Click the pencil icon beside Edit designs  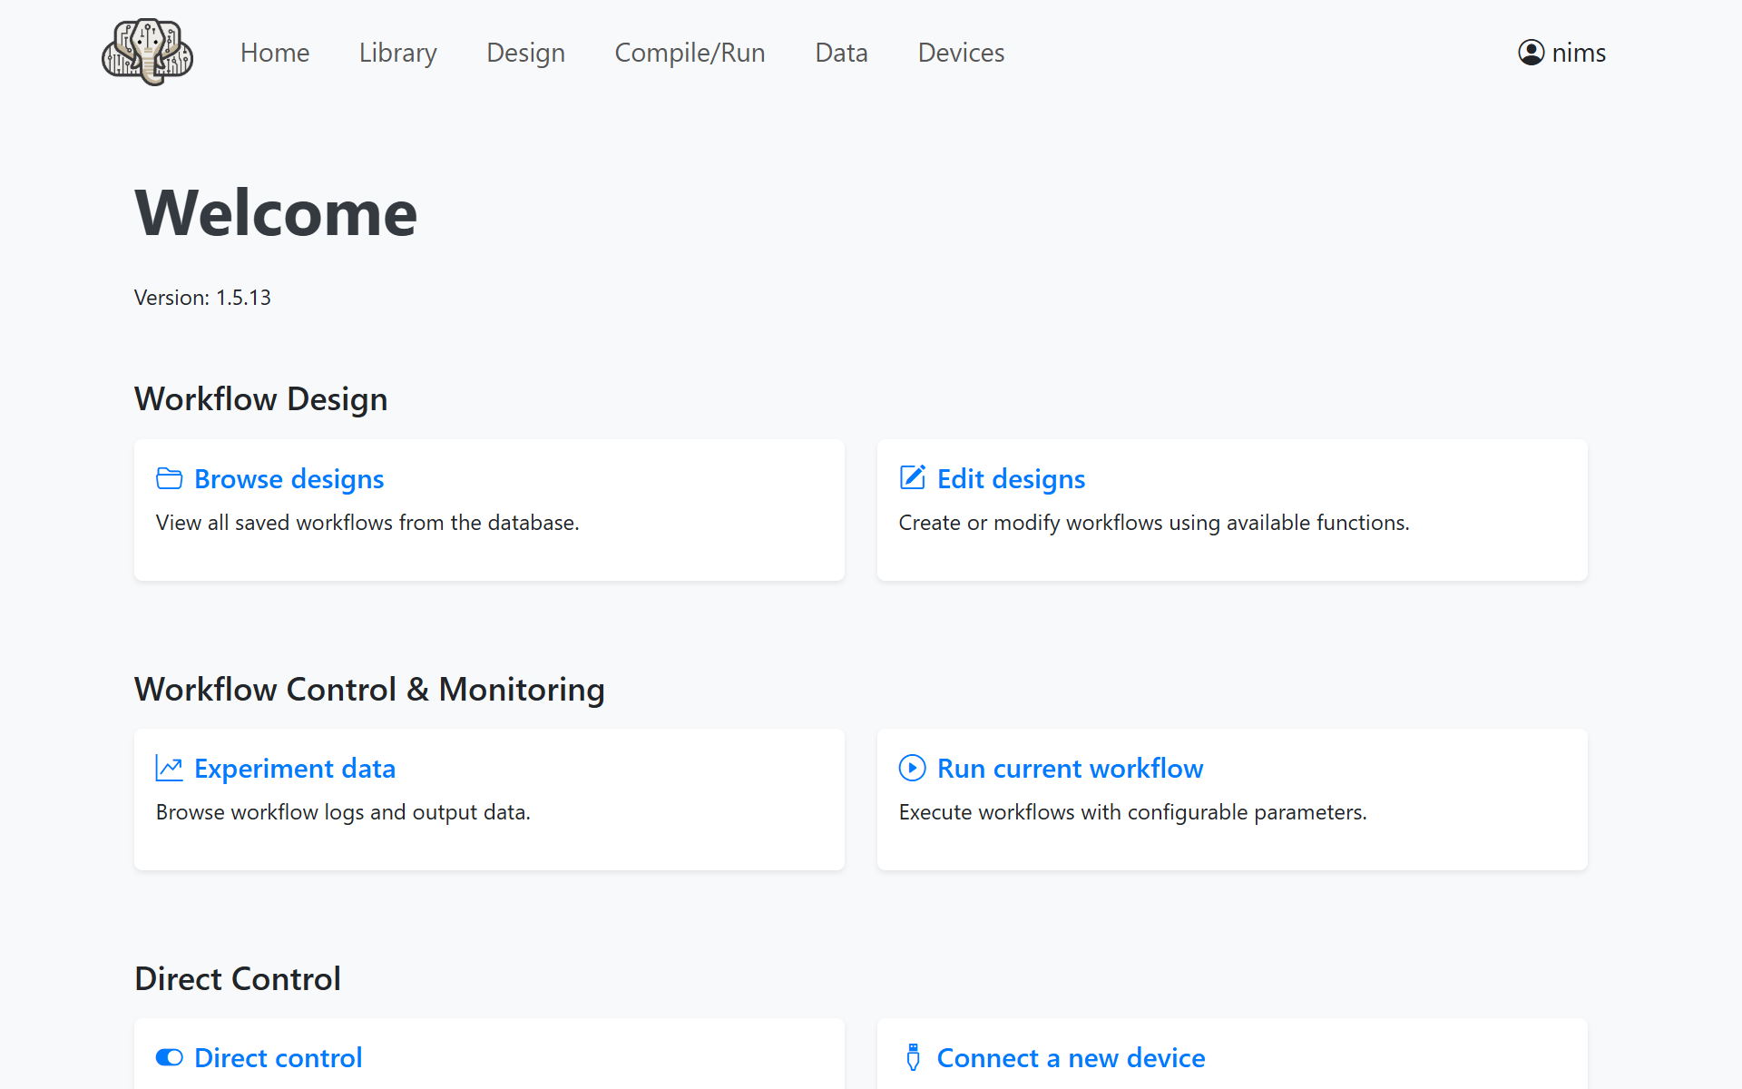tap(912, 477)
